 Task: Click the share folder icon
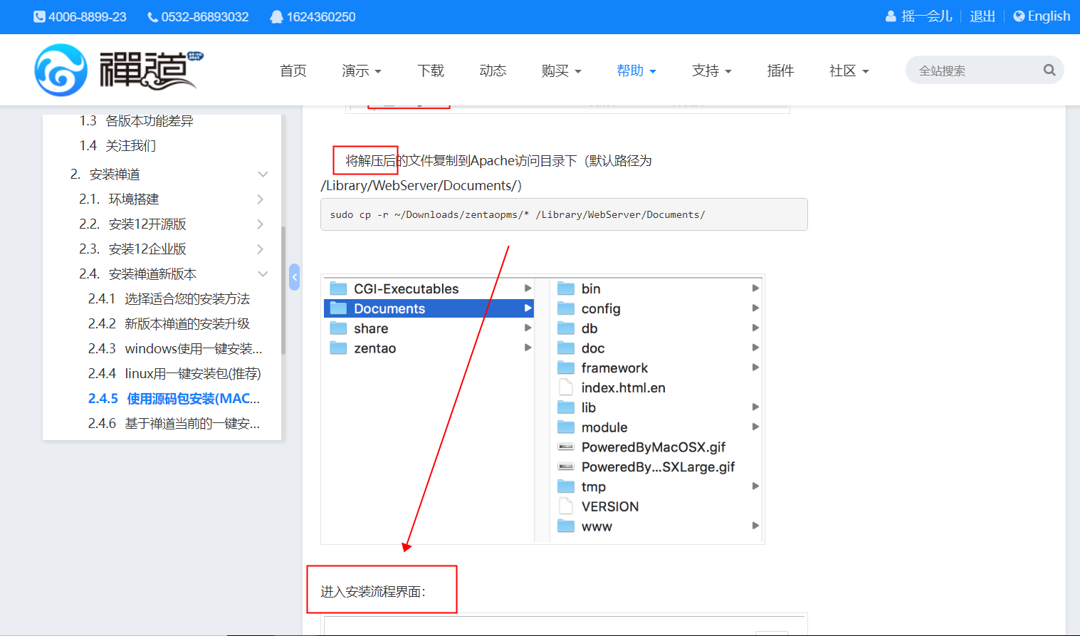338,328
